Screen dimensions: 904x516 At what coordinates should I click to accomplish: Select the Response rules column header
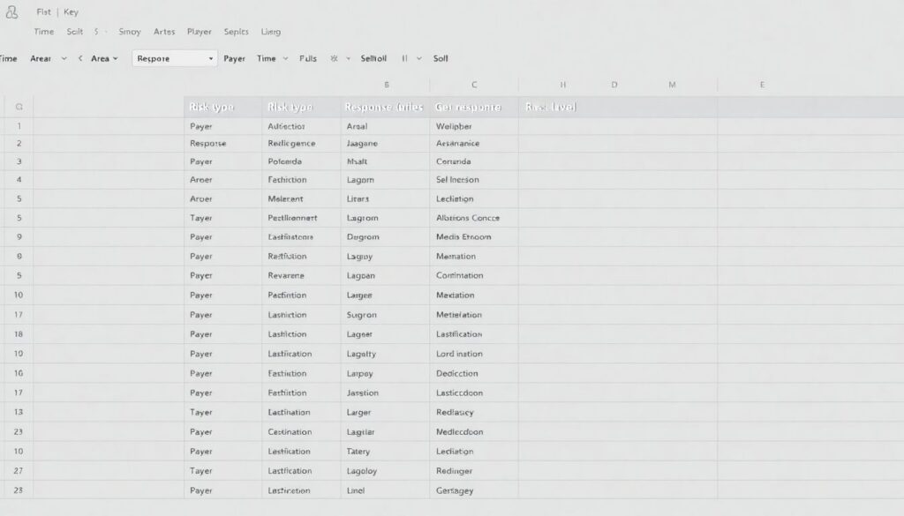(x=384, y=107)
